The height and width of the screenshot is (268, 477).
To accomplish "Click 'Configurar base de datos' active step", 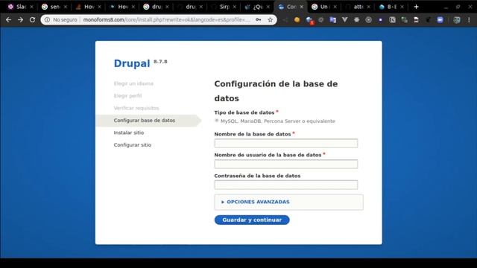I will (145, 121).
